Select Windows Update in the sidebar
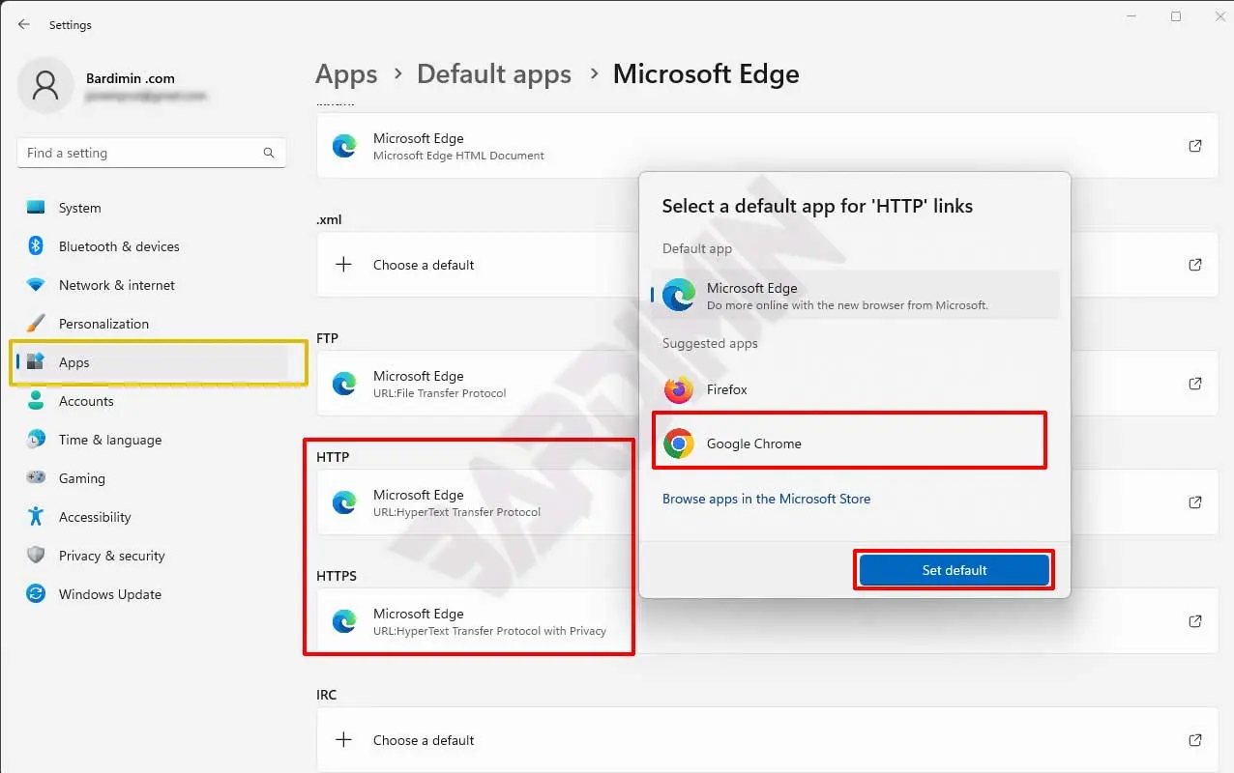The width and height of the screenshot is (1234, 773). (109, 594)
